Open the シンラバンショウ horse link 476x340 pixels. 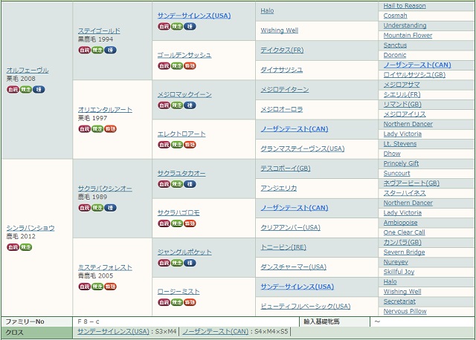pos(30,228)
